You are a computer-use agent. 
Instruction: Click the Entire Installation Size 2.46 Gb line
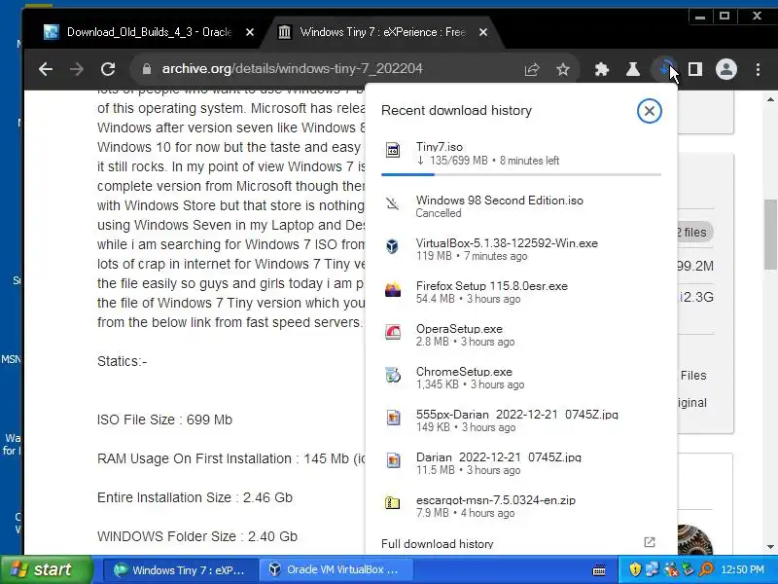(195, 497)
